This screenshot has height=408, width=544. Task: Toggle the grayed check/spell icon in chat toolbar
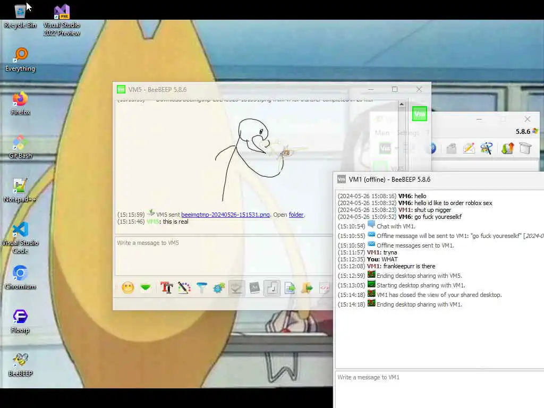click(x=236, y=288)
